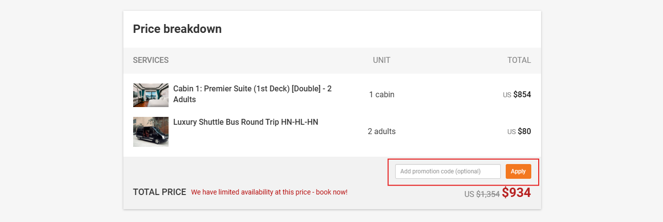The height and width of the screenshot is (222, 663).
Task: Click the $854 cabin total price
Action: (x=522, y=94)
